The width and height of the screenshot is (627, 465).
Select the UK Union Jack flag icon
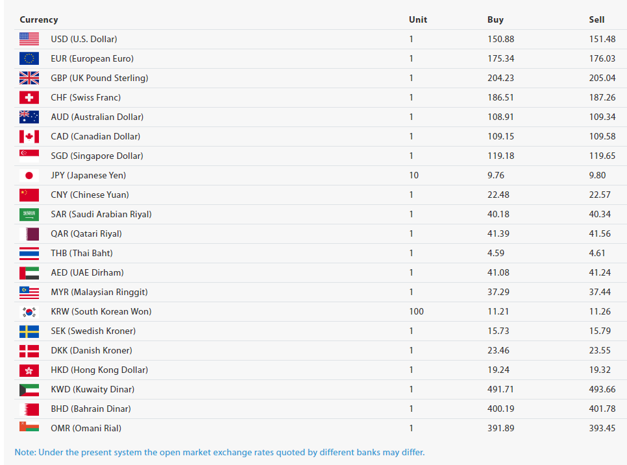(29, 78)
